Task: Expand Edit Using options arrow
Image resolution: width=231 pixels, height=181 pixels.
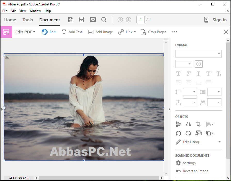Action: pyautogui.click(x=219, y=142)
